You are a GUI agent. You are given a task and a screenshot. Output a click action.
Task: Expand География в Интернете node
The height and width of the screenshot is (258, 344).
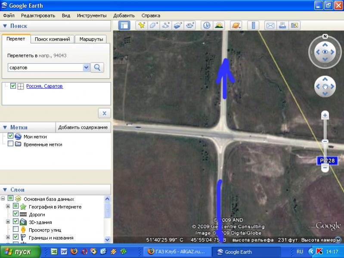pos(8,206)
